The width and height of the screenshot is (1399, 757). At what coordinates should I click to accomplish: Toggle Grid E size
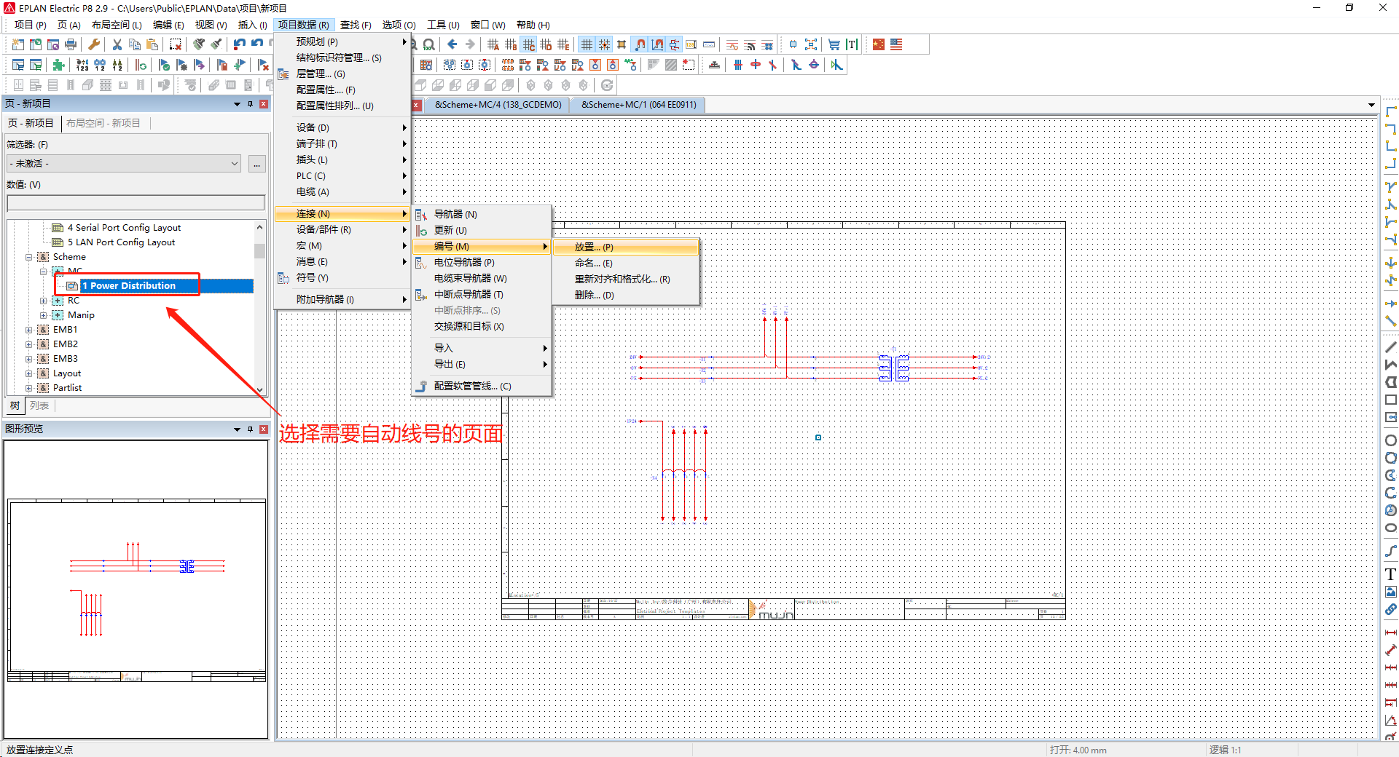click(x=563, y=44)
